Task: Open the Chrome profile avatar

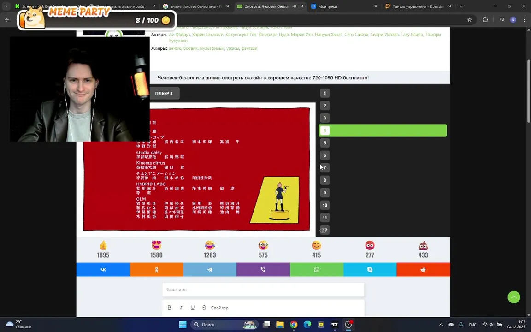Action: point(513,20)
